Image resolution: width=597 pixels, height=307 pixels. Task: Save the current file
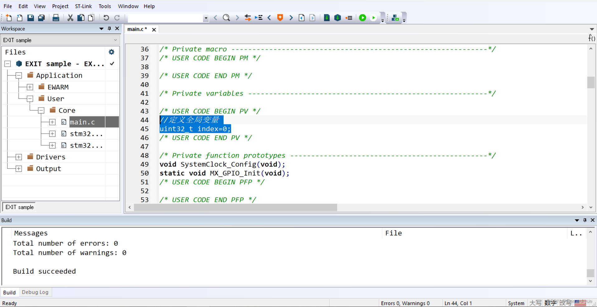(x=30, y=18)
